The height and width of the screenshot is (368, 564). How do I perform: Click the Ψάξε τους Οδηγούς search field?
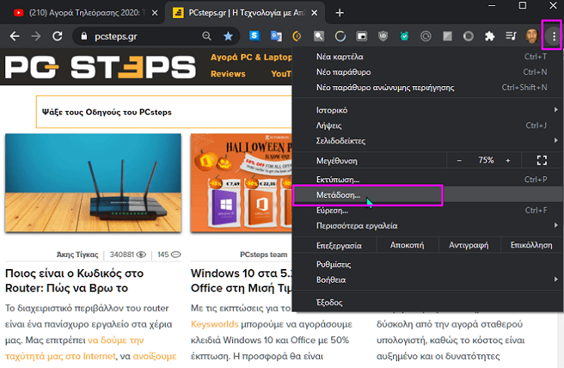click(x=164, y=112)
